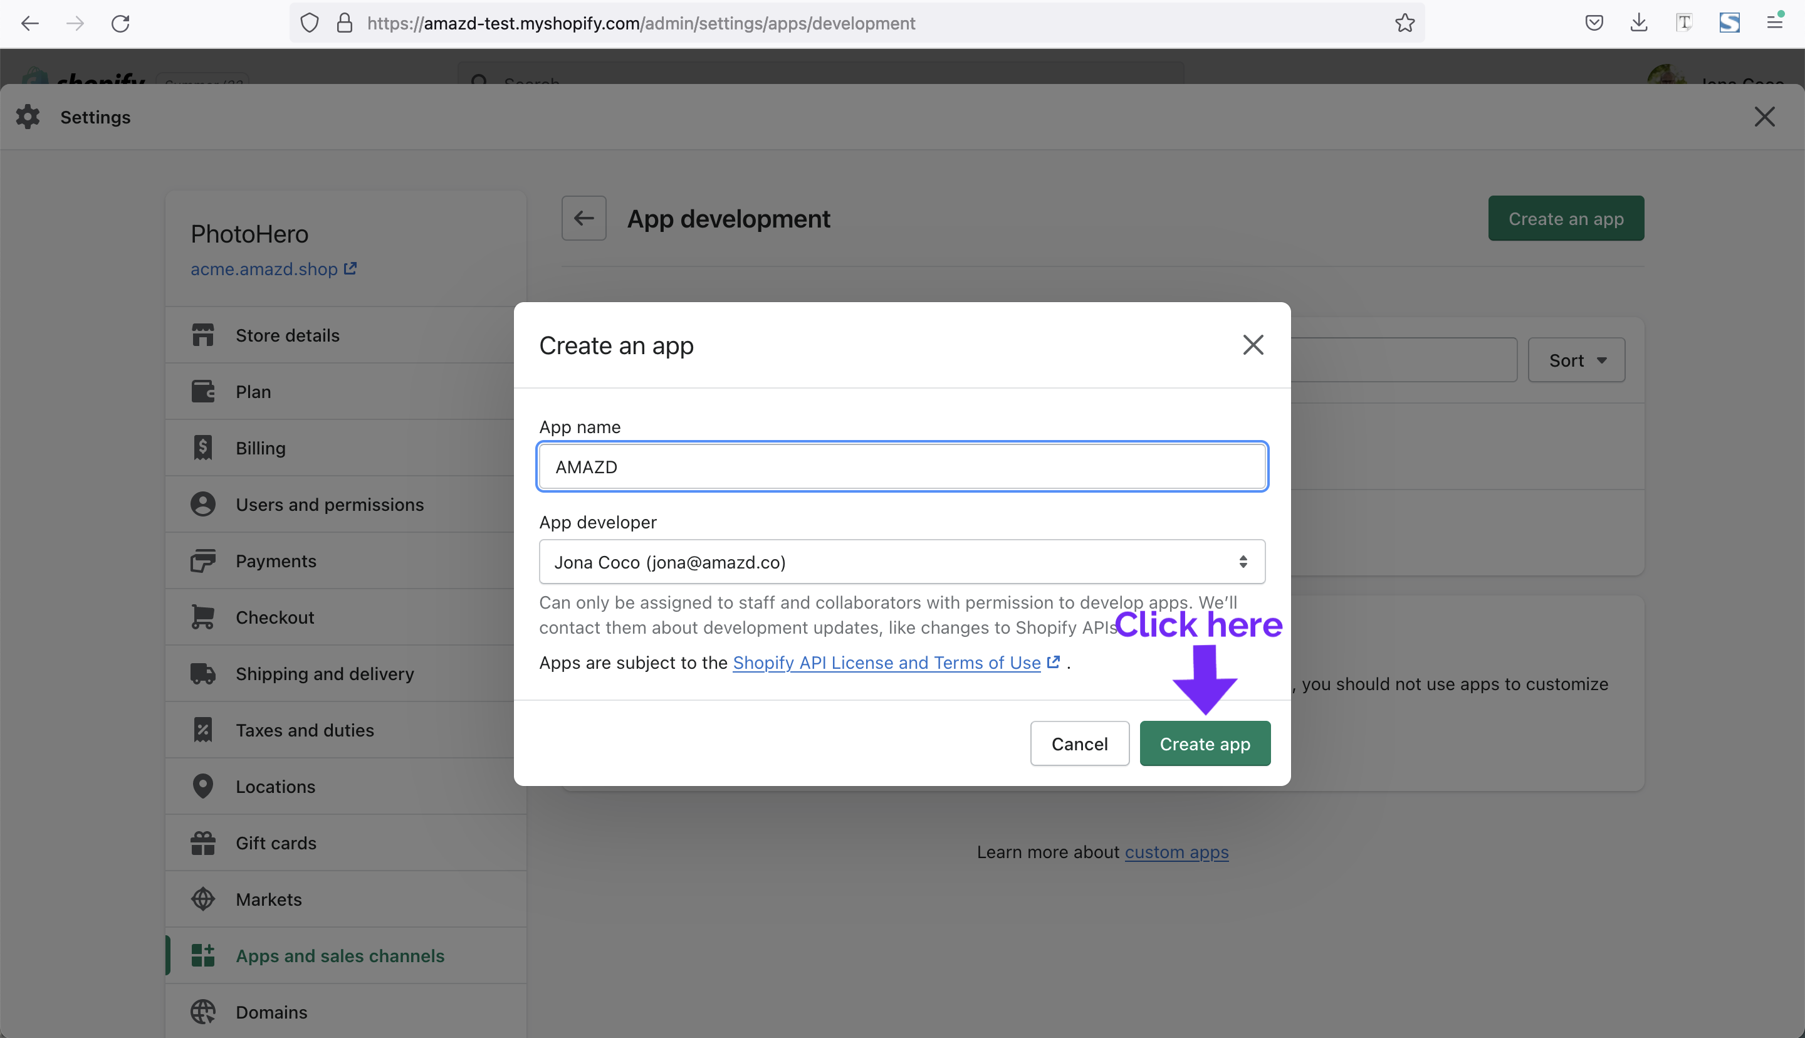Close the Create an app dialog

pos(1253,345)
